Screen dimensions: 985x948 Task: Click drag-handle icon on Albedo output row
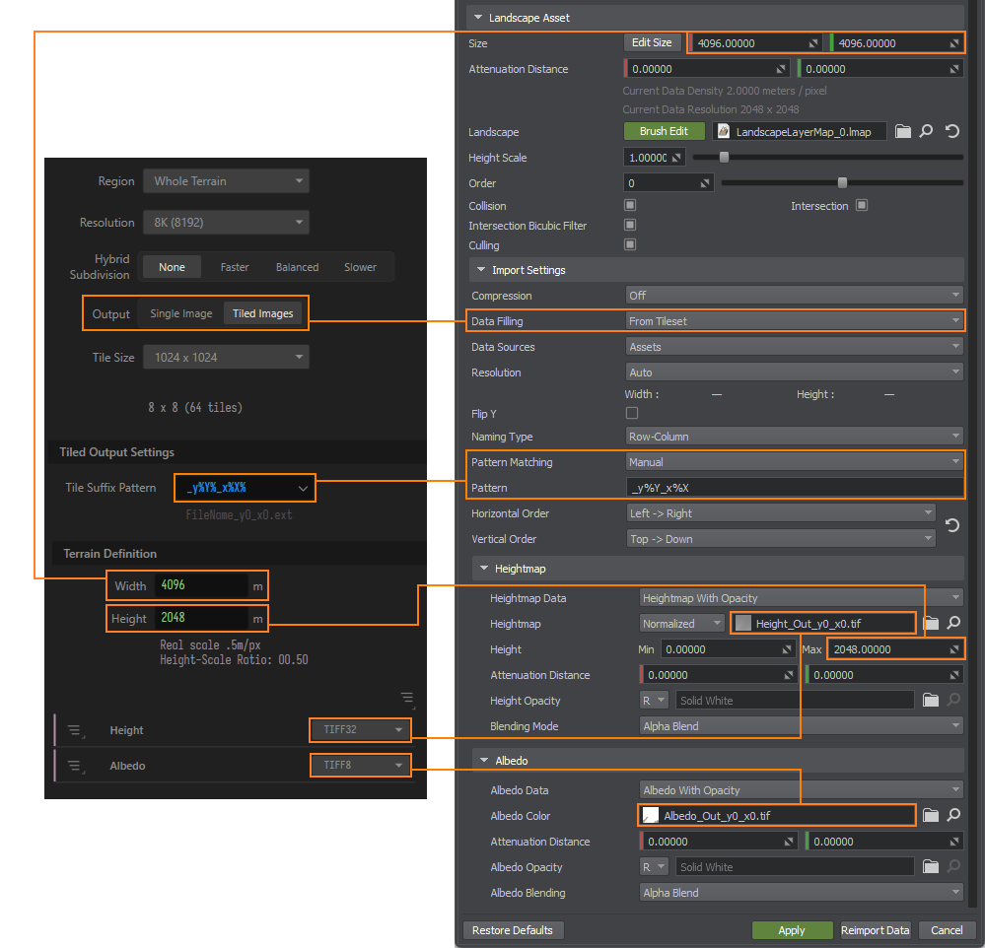click(75, 767)
